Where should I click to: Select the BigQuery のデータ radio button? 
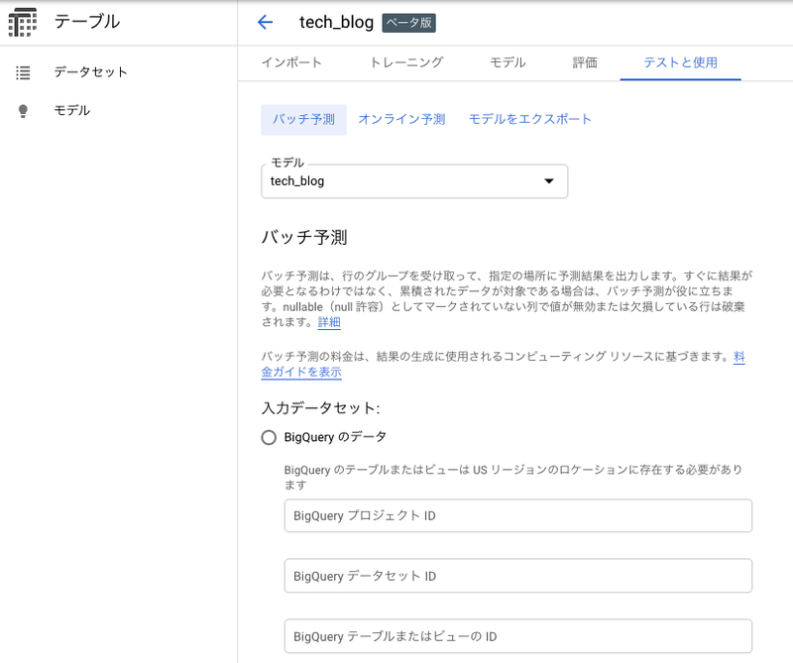pos(269,437)
